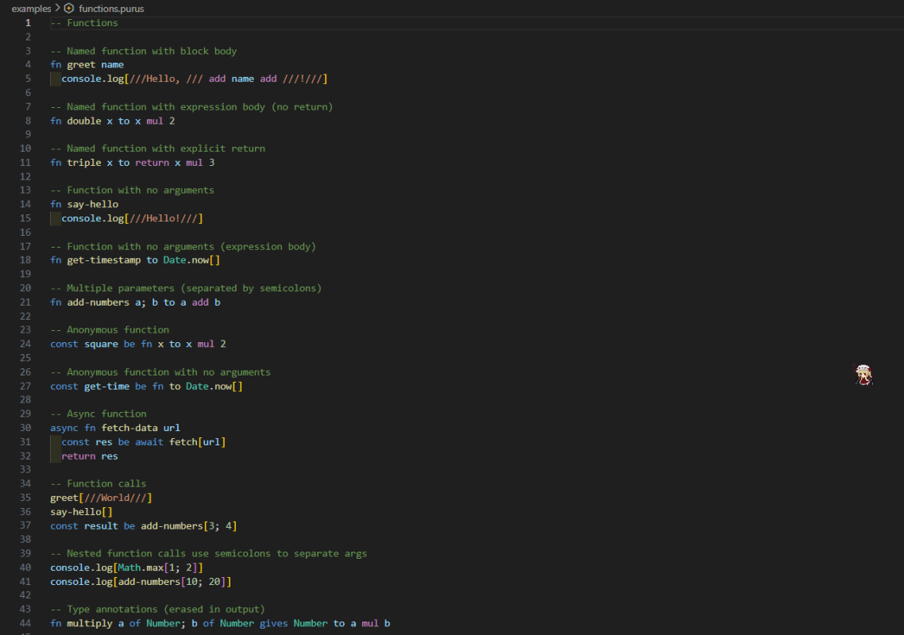
Task: Click comment 'Type annotations (erased in output)'
Action: pyautogui.click(x=166, y=609)
